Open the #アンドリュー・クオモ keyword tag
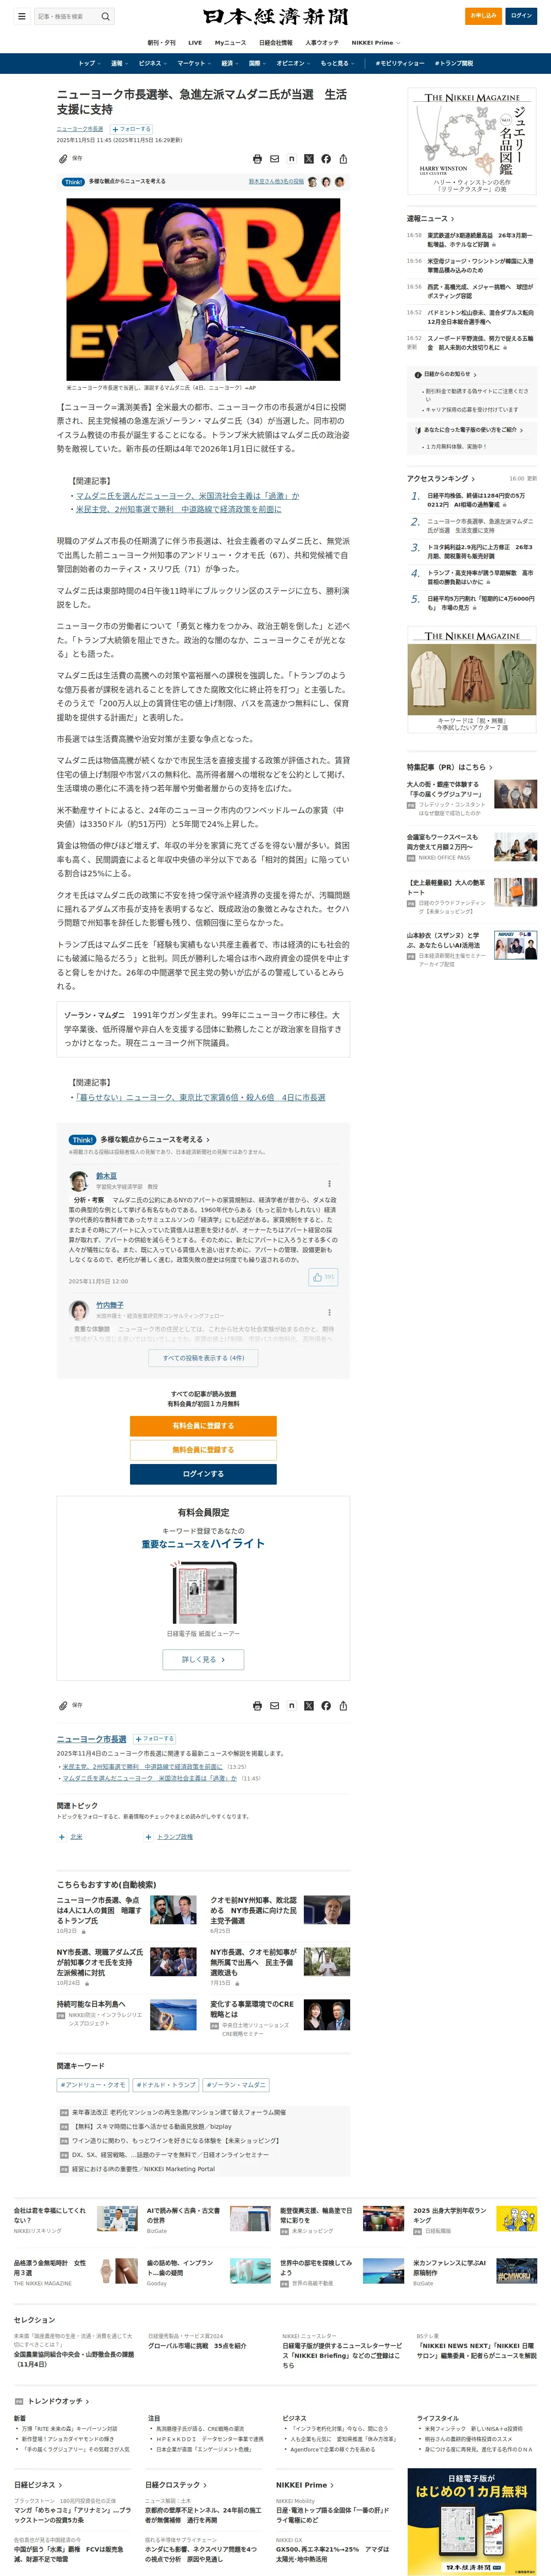551x2576 pixels. [x=93, y=2085]
